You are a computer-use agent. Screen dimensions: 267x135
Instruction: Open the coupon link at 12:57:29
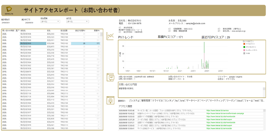click(x=219, y=119)
